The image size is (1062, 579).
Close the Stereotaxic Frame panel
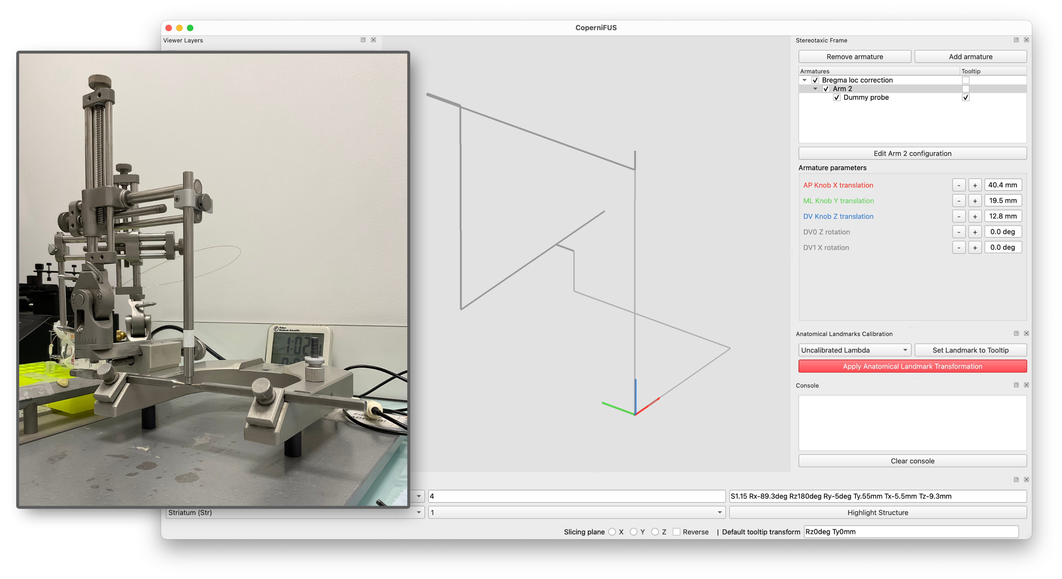[1027, 40]
